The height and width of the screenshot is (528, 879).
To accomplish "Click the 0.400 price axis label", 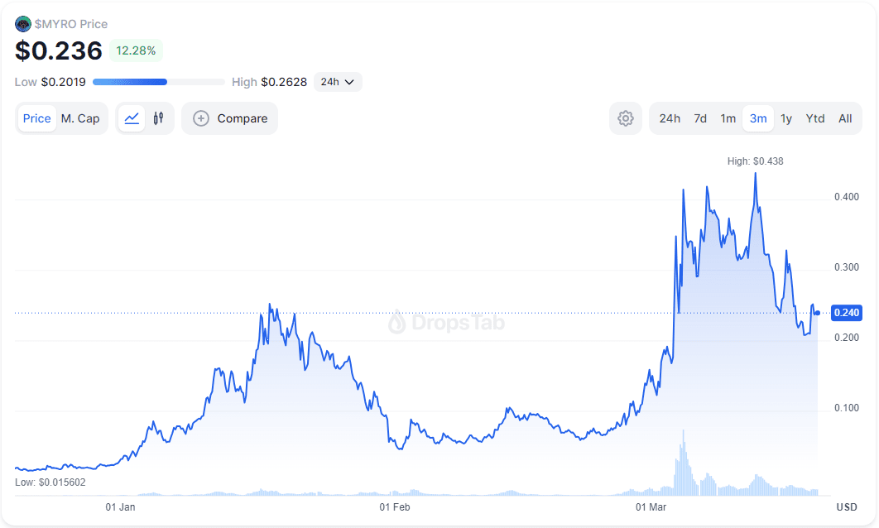I will click(x=847, y=197).
